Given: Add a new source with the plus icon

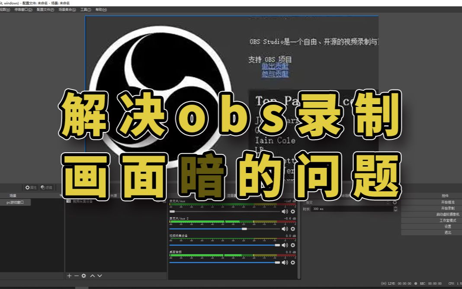Looking at the screenshot, I should pyautogui.click(x=70, y=276).
